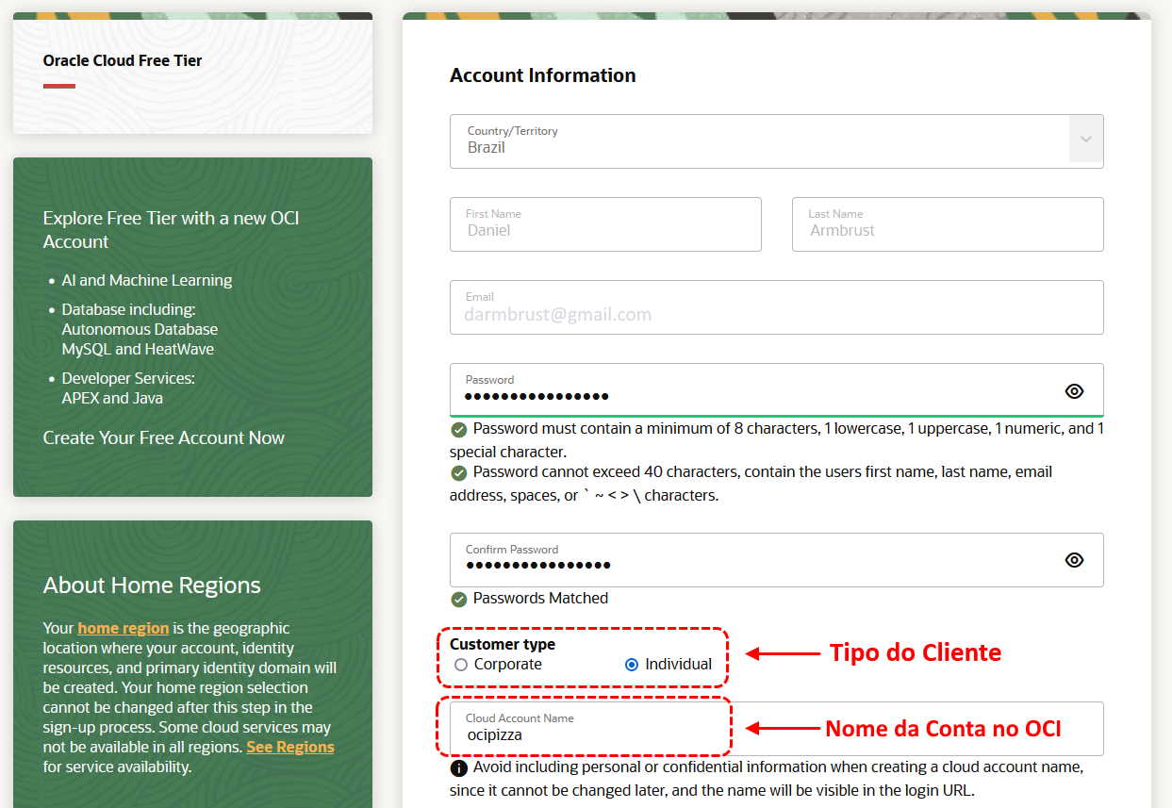Click the green check beside Passwords Matched
Image resolution: width=1172 pixels, height=808 pixels.
pyautogui.click(x=459, y=600)
